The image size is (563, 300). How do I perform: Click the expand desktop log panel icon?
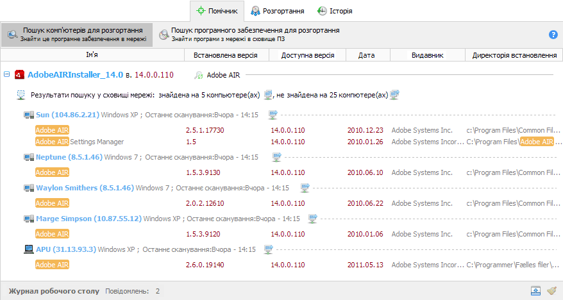535,291
